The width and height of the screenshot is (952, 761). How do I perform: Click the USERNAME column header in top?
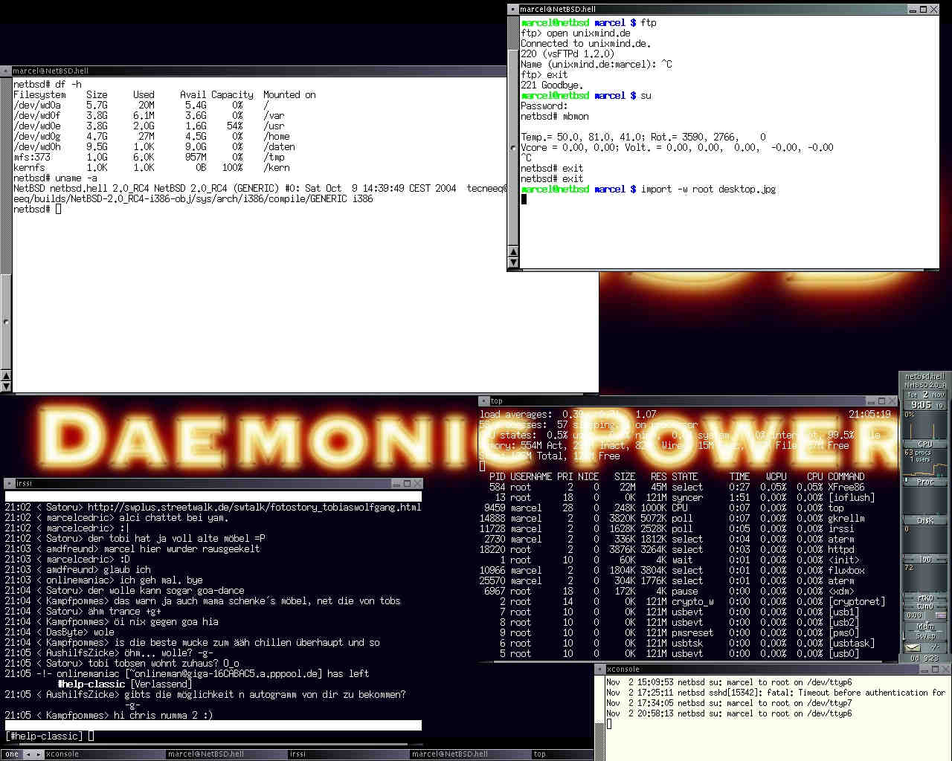coord(531,477)
